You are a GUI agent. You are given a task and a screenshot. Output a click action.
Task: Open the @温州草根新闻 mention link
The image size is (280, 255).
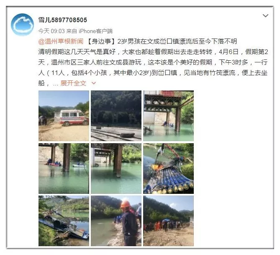[x=61, y=41]
